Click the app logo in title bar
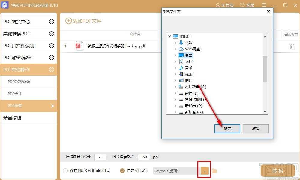The height and width of the screenshot is (180, 300). coord(5,5)
